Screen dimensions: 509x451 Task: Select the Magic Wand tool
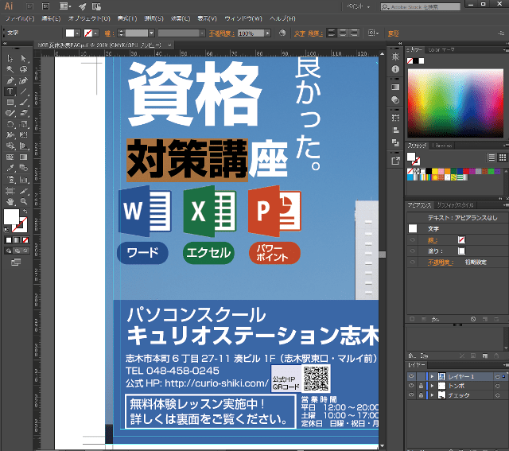10,69
